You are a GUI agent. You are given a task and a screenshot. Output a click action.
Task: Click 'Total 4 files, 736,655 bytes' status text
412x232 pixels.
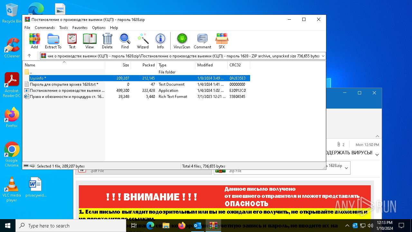click(x=204, y=166)
